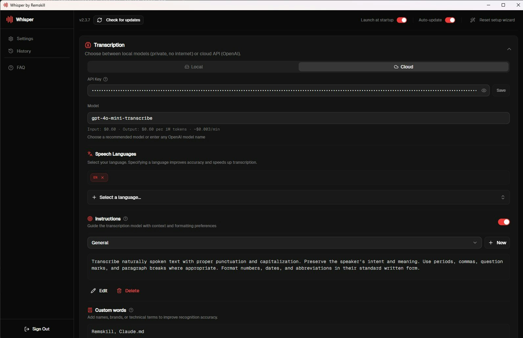Click the Instructions target icon

(90, 219)
